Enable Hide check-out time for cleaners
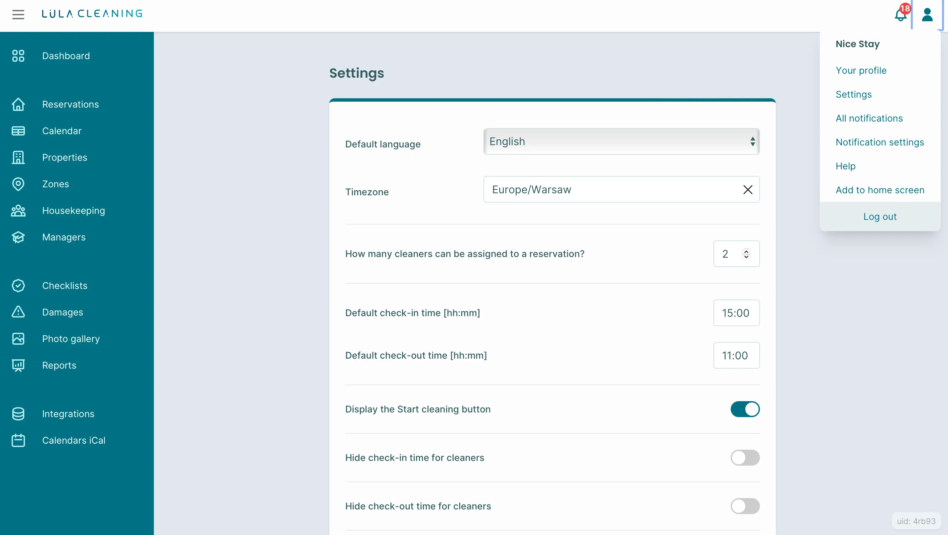 (745, 506)
